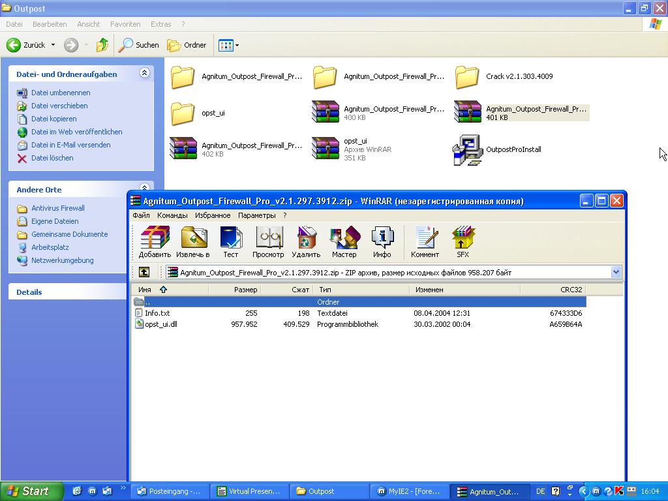Open the Ansicht menu
The image size is (668, 501).
[88, 24]
